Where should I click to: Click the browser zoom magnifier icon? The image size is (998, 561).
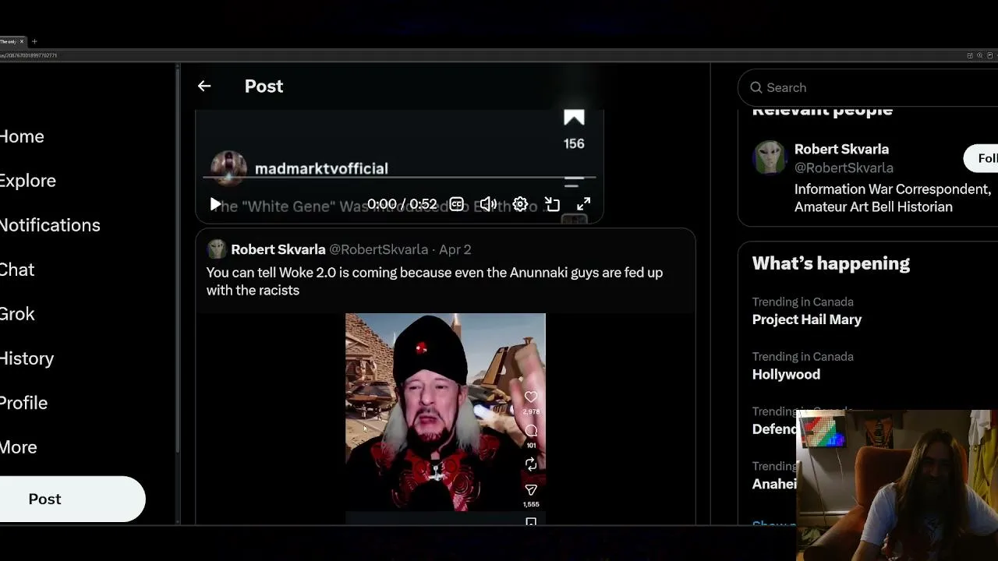point(980,55)
